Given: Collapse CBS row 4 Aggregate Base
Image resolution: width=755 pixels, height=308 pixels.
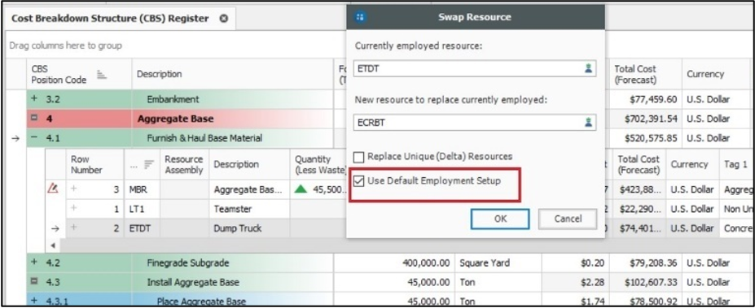Looking at the screenshot, I should tap(34, 119).
